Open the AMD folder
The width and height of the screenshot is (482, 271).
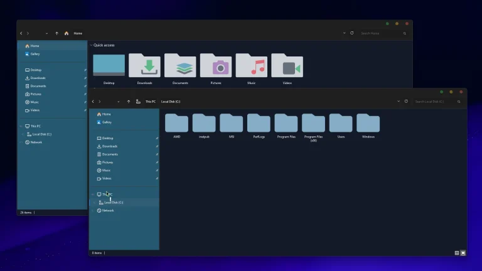[176, 124]
